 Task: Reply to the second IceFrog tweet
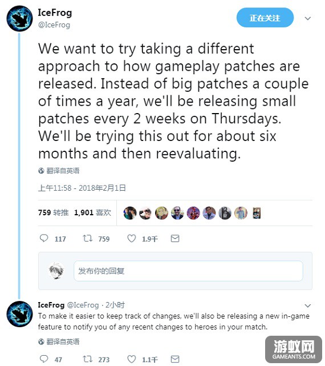44,359
